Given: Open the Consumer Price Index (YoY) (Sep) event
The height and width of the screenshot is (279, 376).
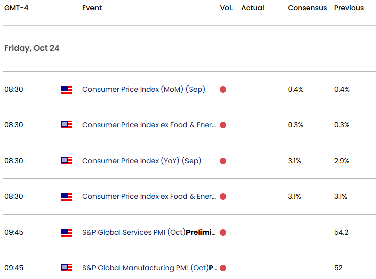Looking at the screenshot, I should click(141, 161).
